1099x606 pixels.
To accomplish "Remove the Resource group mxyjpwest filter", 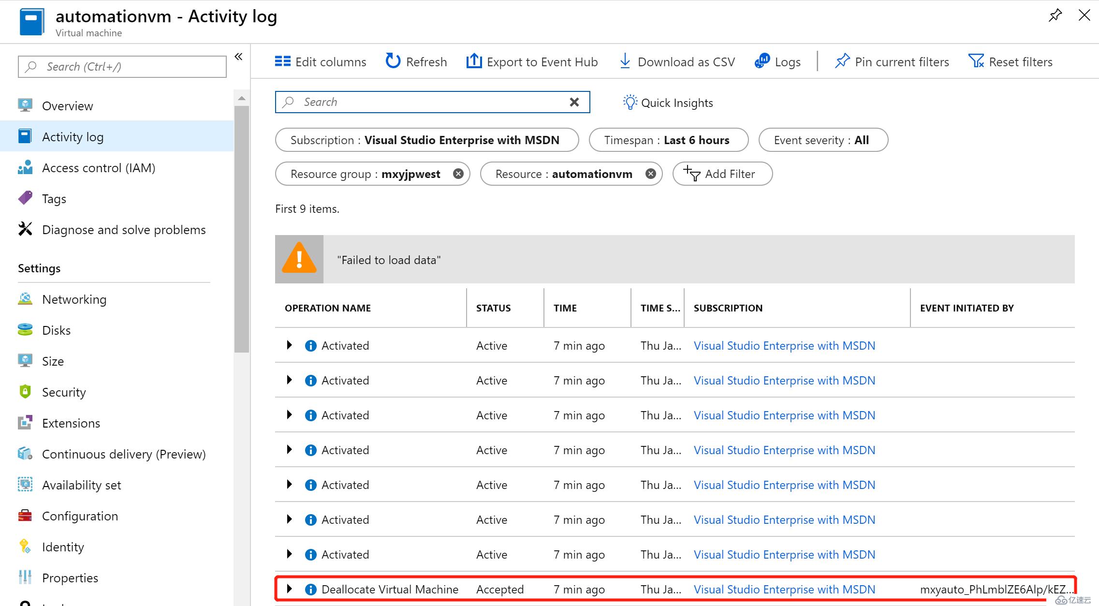I will pyautogui.click(x=458, y=174).
